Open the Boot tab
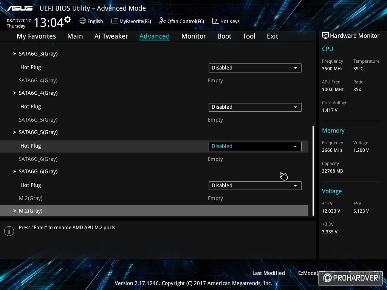Screen dimensions: 387x290 click(x=224, y=36)
